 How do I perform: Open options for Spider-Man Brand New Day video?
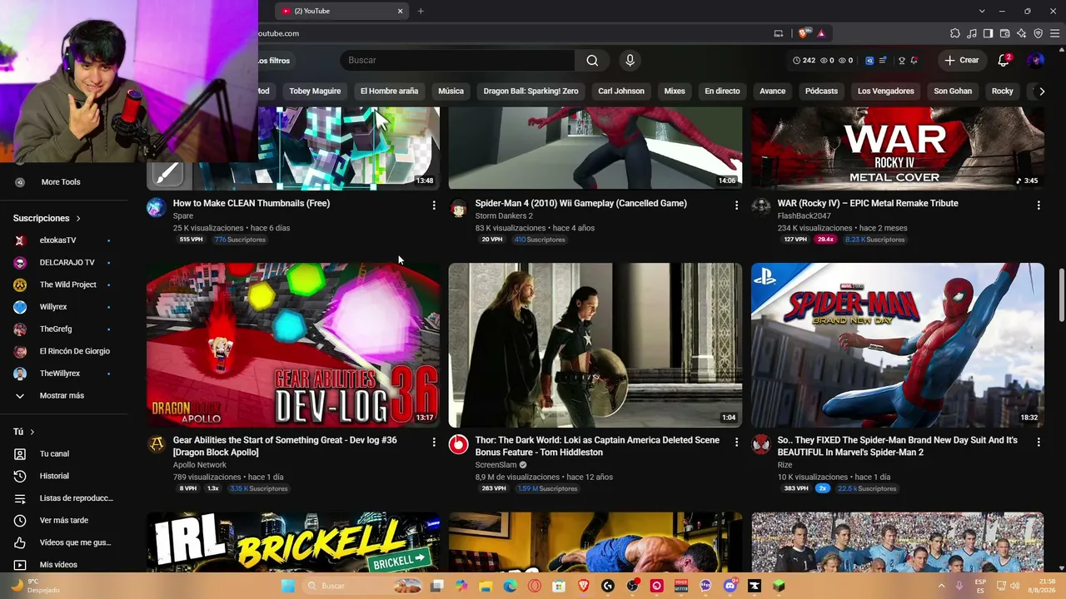(1039, 442)
